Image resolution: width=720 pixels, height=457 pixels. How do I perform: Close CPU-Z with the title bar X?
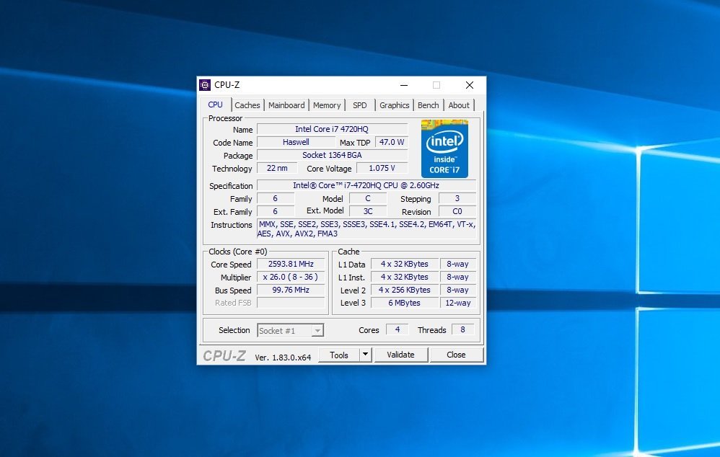(x=469, y=85)
